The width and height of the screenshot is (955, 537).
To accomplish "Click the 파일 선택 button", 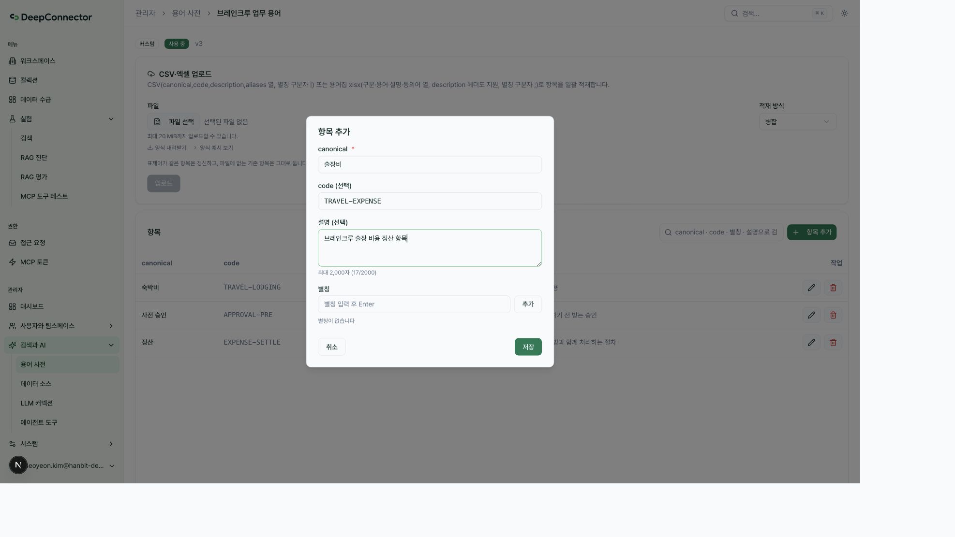I will point(174,122).
